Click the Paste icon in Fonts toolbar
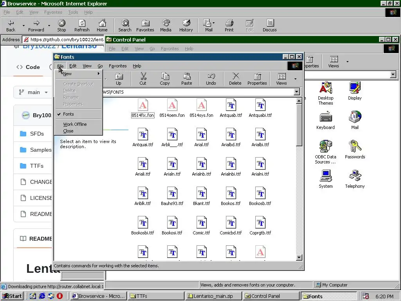This screenshot has width=401, height=301. click(187, 79)
